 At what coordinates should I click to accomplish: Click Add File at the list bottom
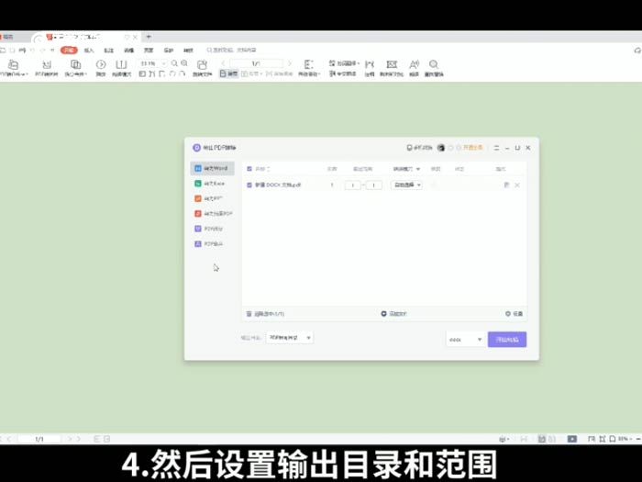coord(393,314)
